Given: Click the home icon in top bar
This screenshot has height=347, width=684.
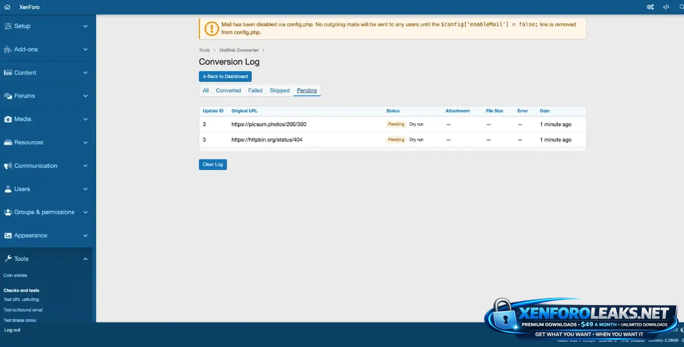Looking at the screenshot, I should click(x=7, y=7).
